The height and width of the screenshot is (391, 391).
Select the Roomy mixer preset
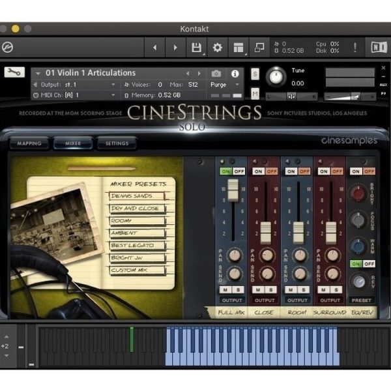(137, 221)
